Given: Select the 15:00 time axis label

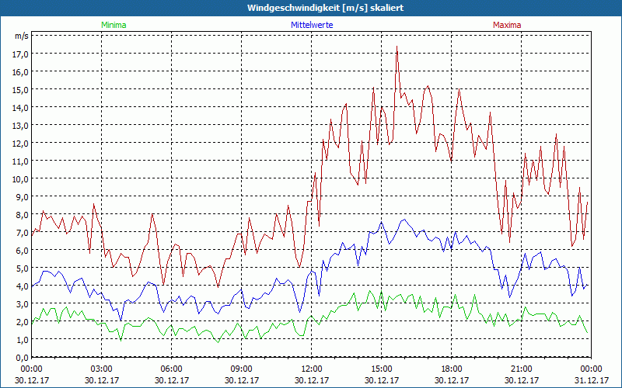Looking at the screenshot, I should (x=382, y=369).
